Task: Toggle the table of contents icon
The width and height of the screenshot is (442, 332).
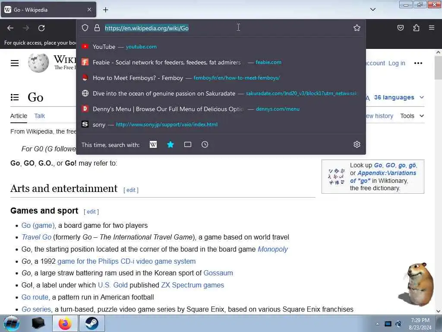Action: click(x=15, y=97)
